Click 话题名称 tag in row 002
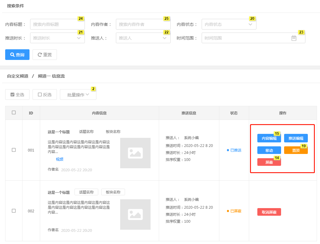Screen dimensions: 320x244 (x=86, y=192)
